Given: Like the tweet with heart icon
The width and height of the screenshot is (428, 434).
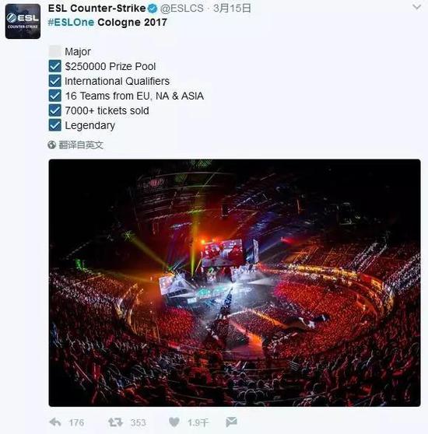Looking at the screenshot, I should pos(174,422).
